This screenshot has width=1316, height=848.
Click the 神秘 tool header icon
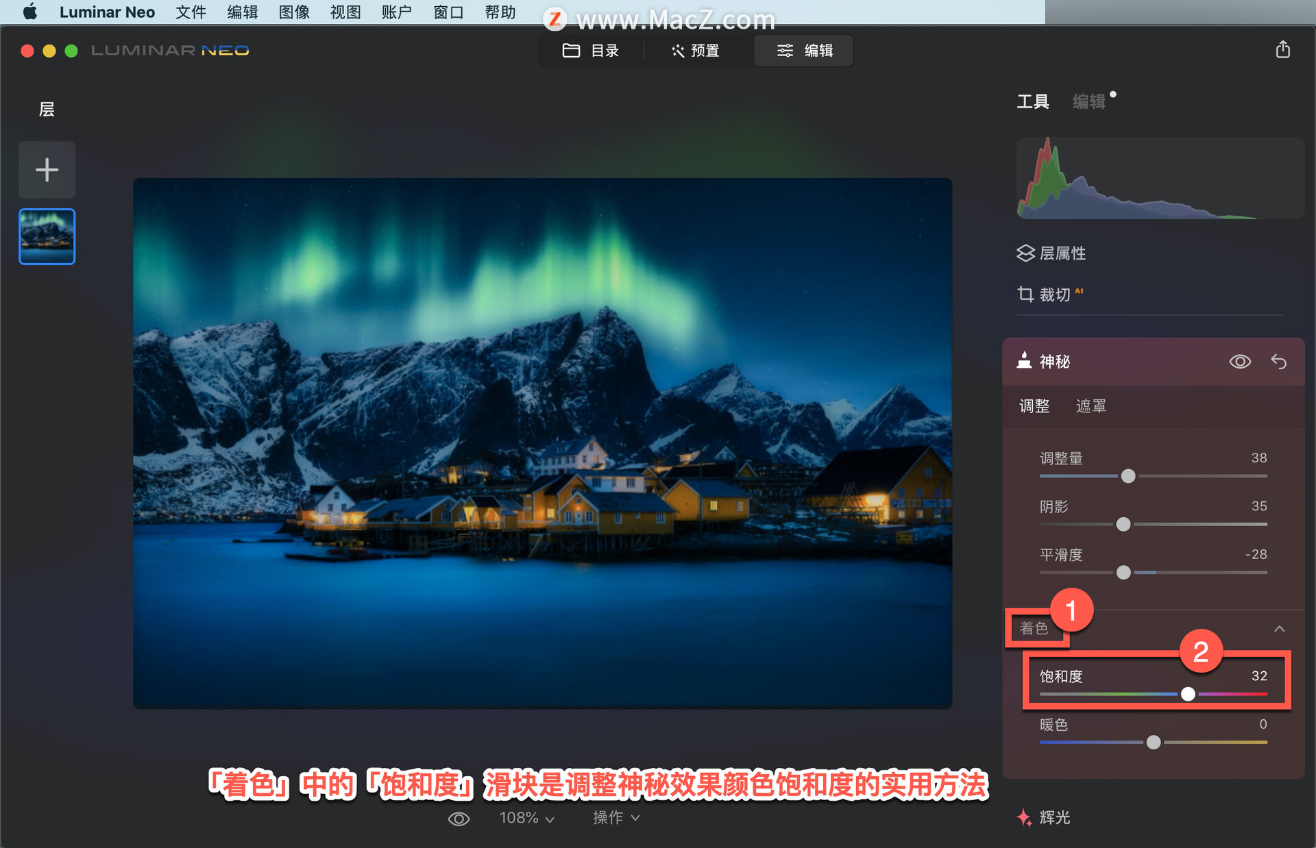(1024, 360)
